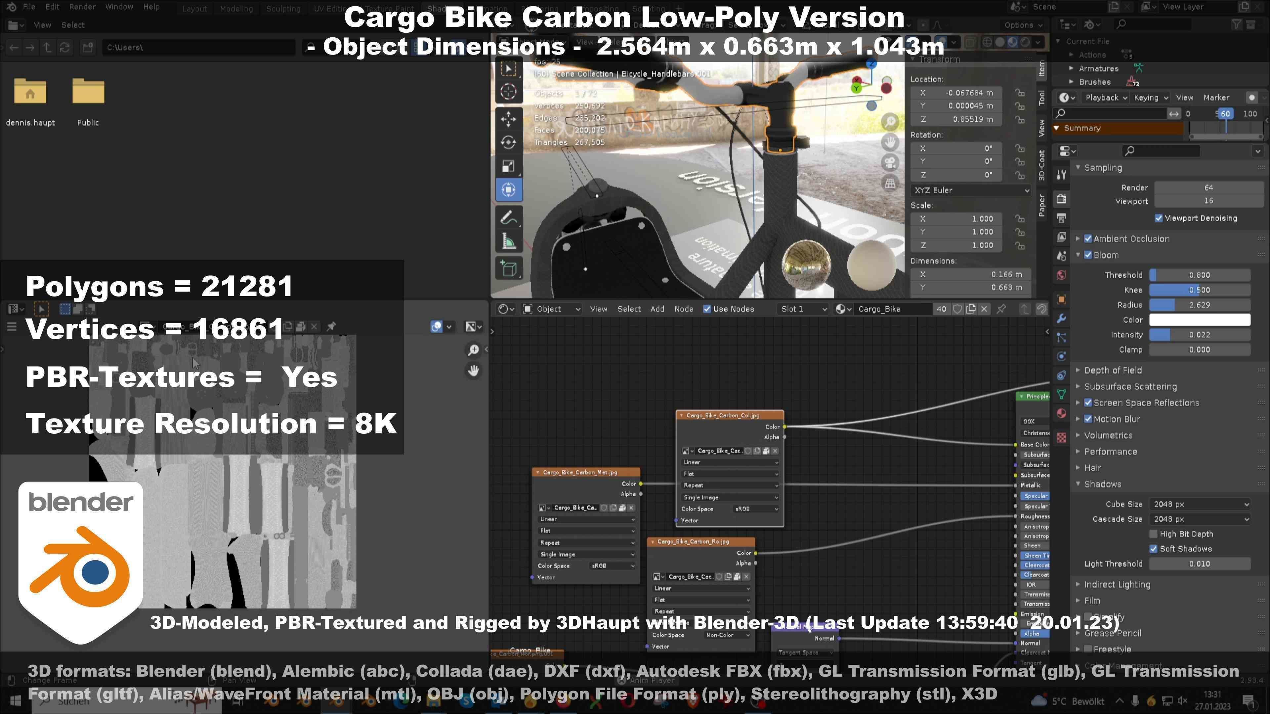Viewport: 1270px width, 714px height.
Task: Open Slot 1 material slot dropdown
Action: (804, 309)
